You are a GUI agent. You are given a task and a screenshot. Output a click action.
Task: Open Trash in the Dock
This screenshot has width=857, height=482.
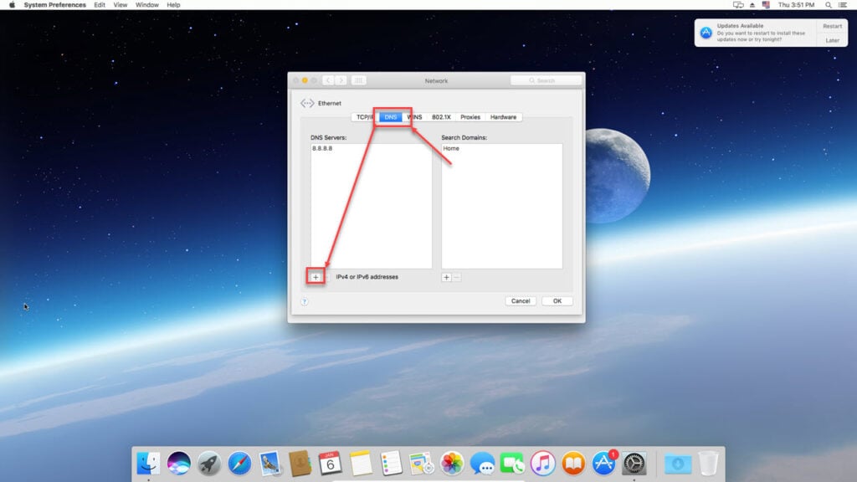[708, 464]
